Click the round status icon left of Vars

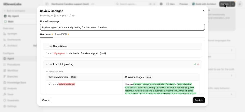click(161, 4)
